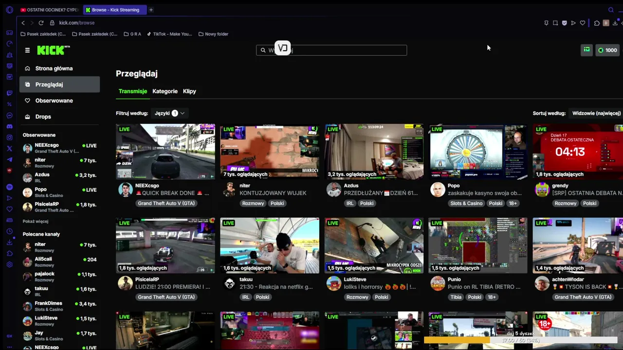Open the Nowy folder bookmarks folder
This screenshot has width=623, height=350.
click(x=214, y=34)
